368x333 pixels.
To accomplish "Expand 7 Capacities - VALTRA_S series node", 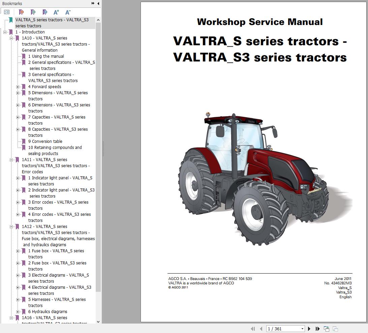I will 18,117.
